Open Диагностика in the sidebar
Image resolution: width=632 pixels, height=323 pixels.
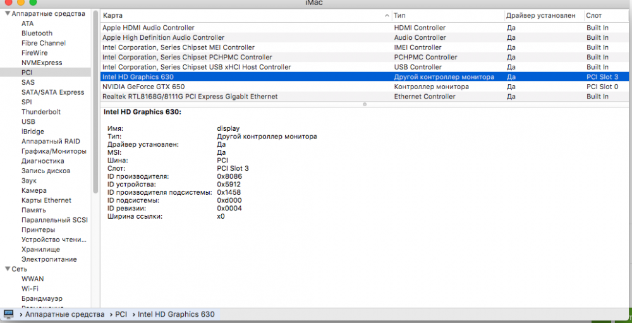[x=43, y=161]
